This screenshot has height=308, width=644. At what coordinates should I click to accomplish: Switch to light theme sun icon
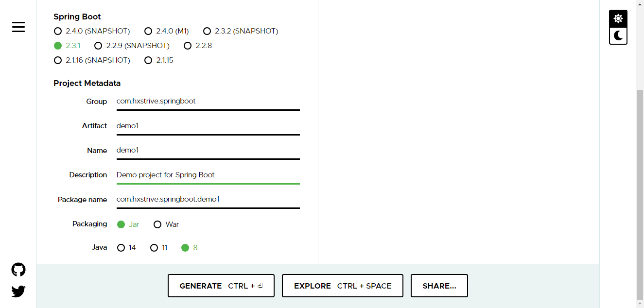618,18
